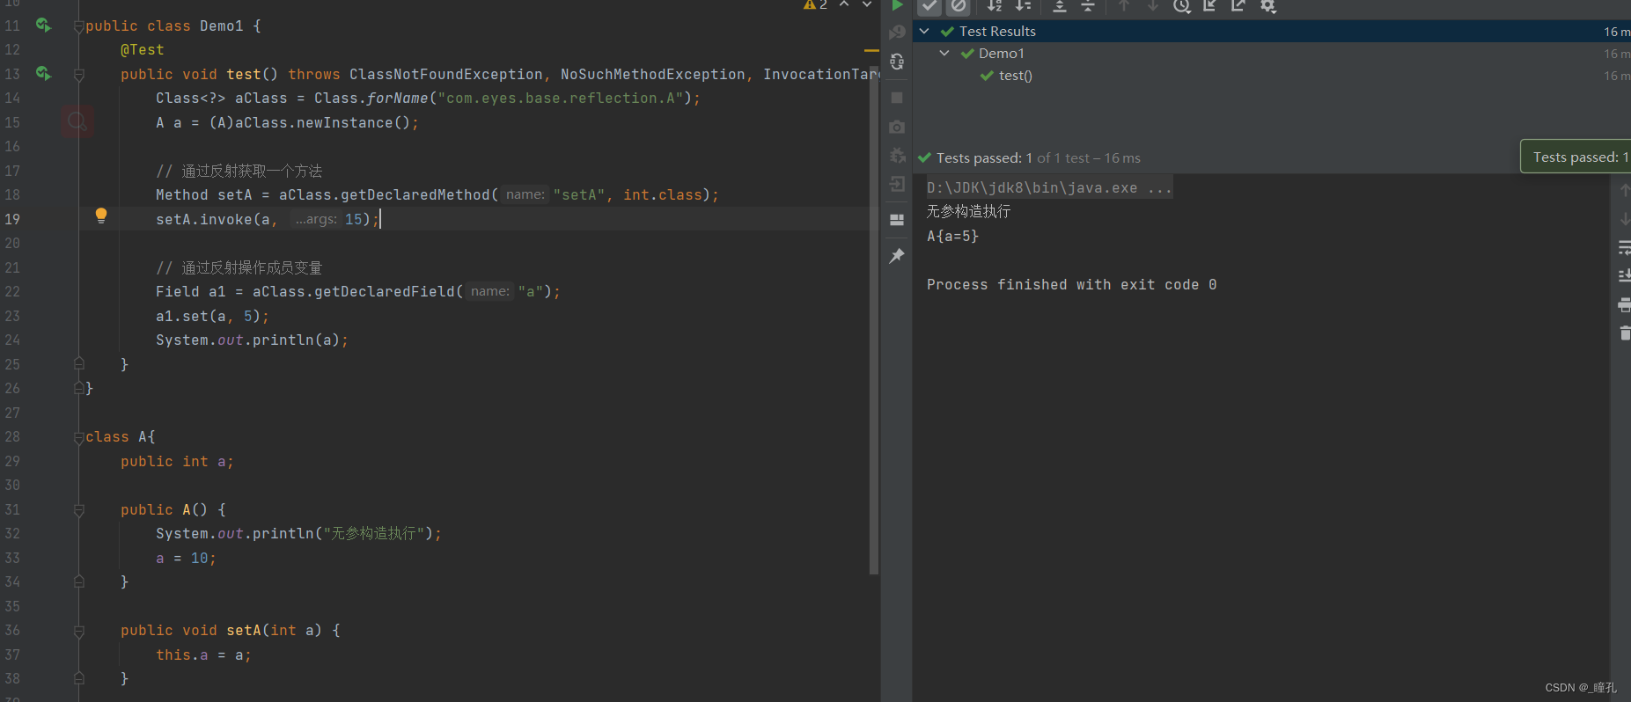Click line number 19 in gutter
This screenshot has height=702, width=1631.
12,219
